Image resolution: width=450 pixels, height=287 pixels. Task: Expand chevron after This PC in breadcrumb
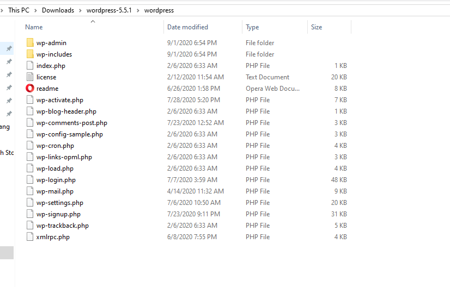click(x=35, y=10)
